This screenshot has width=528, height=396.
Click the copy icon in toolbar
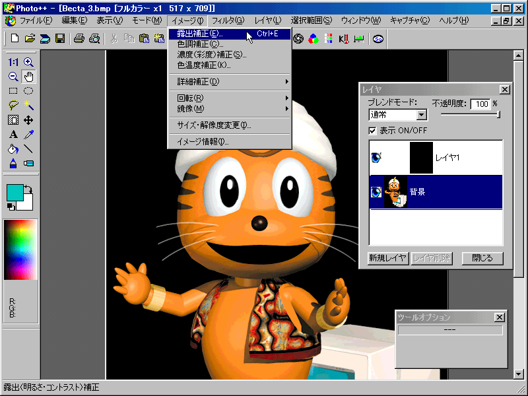(129, 39)
